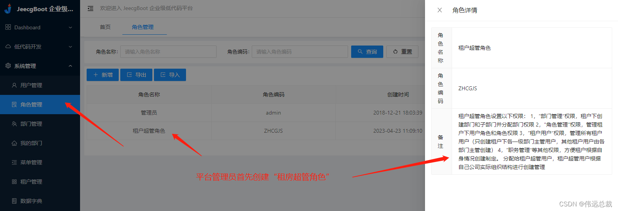The width and height of the screenshot is (618, 211).
Task: Click the 欢迎进入 JeecgBoot header text
Action: click(146, 8)
